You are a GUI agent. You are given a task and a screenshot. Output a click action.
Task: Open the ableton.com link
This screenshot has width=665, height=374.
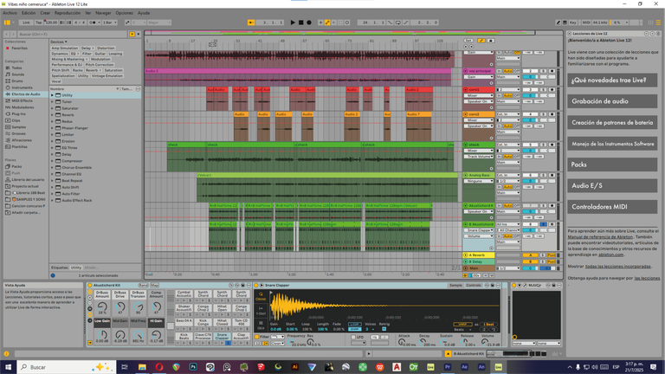[610, 255]
